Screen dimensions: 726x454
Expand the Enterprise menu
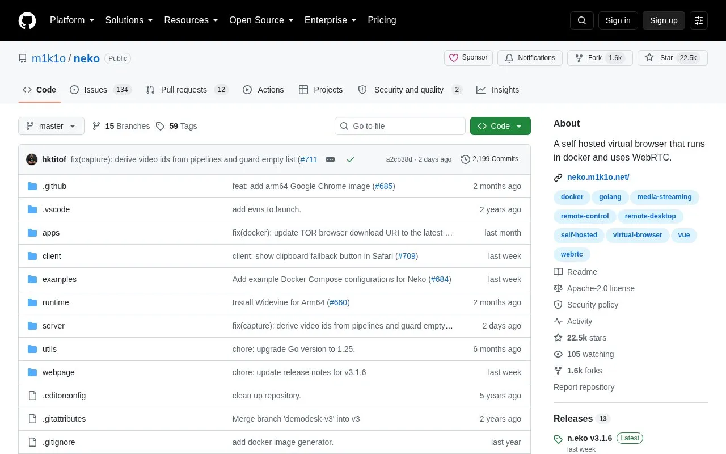tap(330, 20)
